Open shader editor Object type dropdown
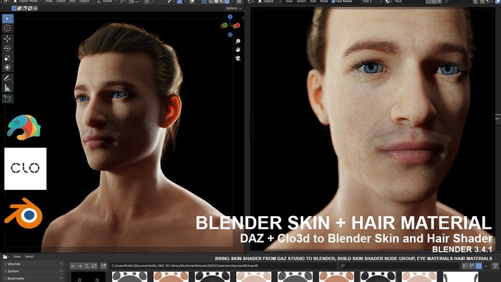Screen dimensions: 501x282 [x=270, y=2]
